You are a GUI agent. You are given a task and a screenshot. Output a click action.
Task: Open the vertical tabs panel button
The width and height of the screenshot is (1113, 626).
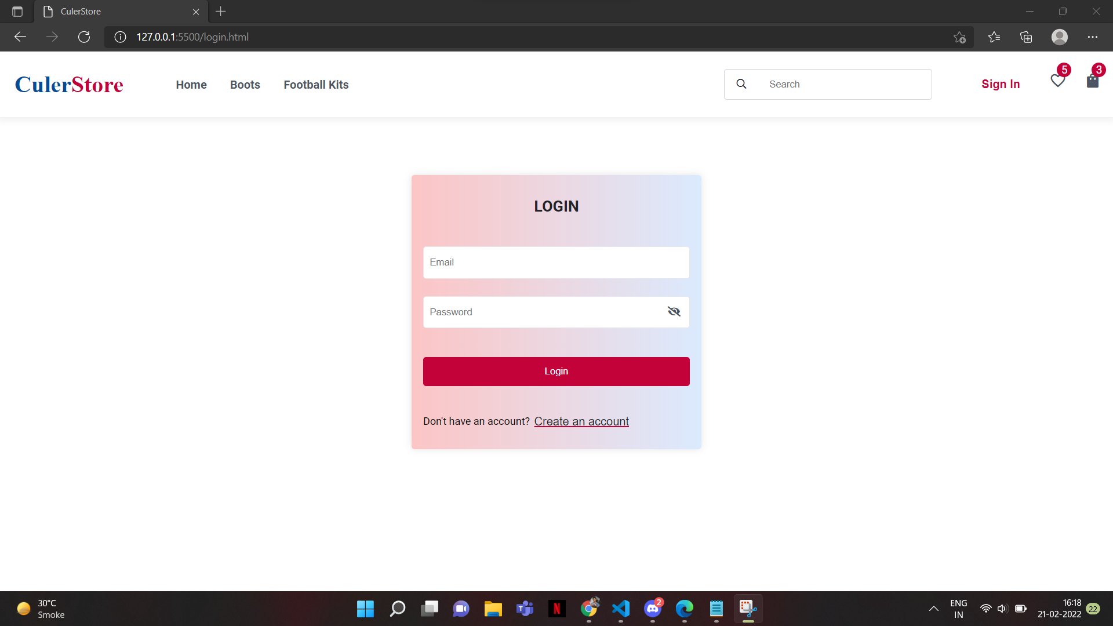pos(17,11)
